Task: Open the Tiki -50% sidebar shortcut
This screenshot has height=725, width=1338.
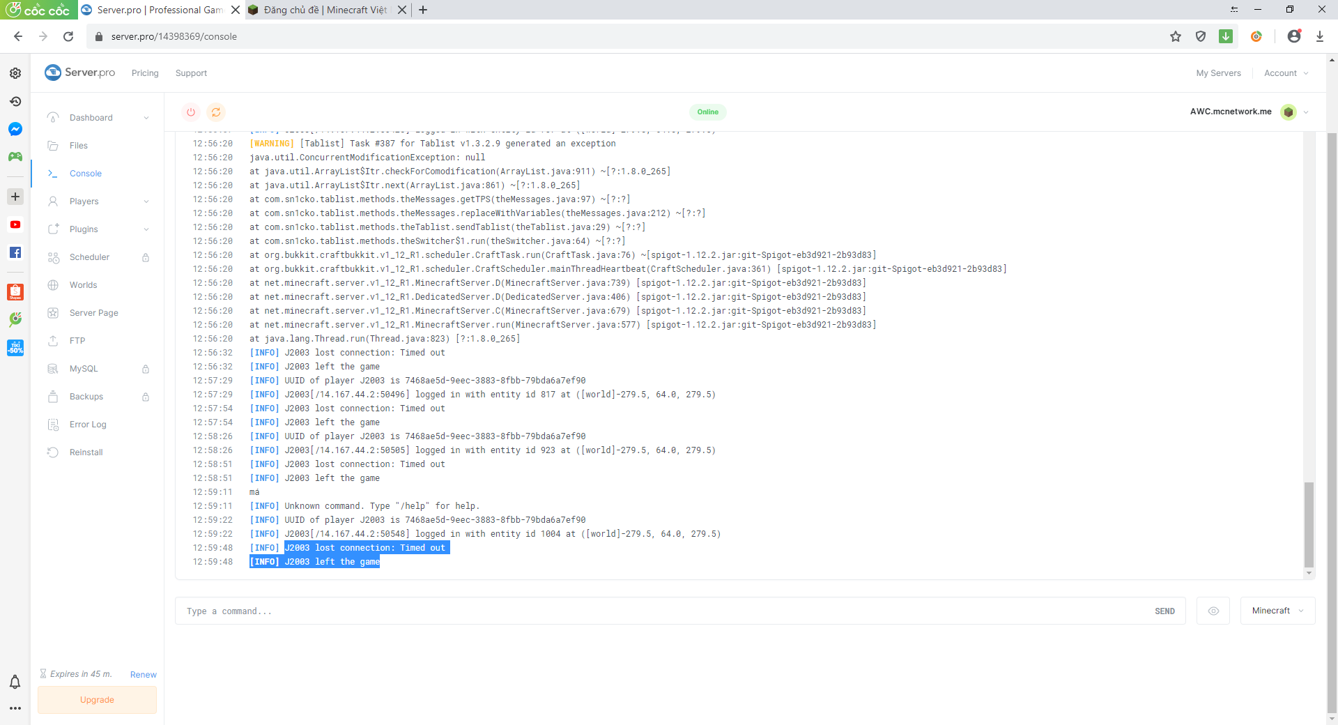Action: [15, 347]
